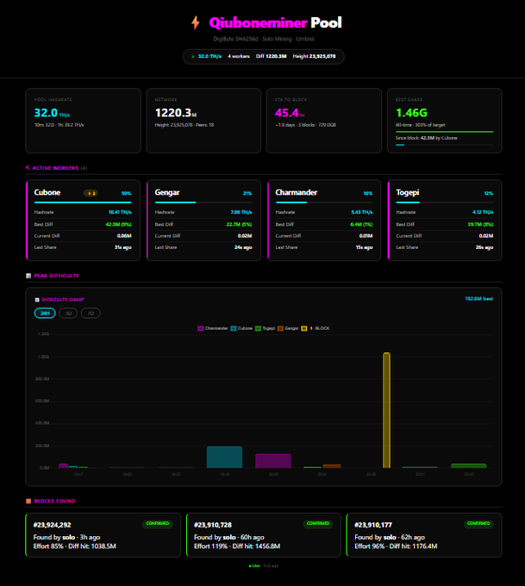The height and width of the screenshot is (586, 525).
Task: Click the 45.4 hr ETA to block value
Action: click(x=290, y=113)
